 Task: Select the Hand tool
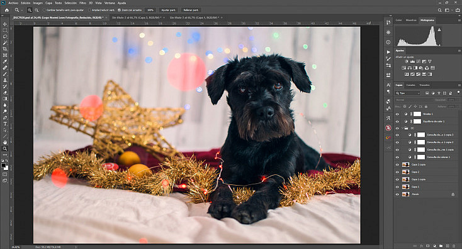click(5, 142)
